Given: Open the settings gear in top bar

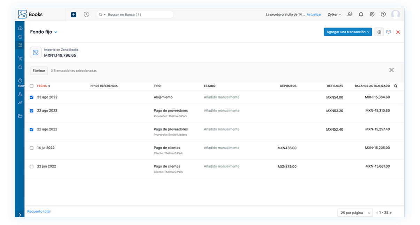Looking at the screenshot, I should [x=372, y=15].
